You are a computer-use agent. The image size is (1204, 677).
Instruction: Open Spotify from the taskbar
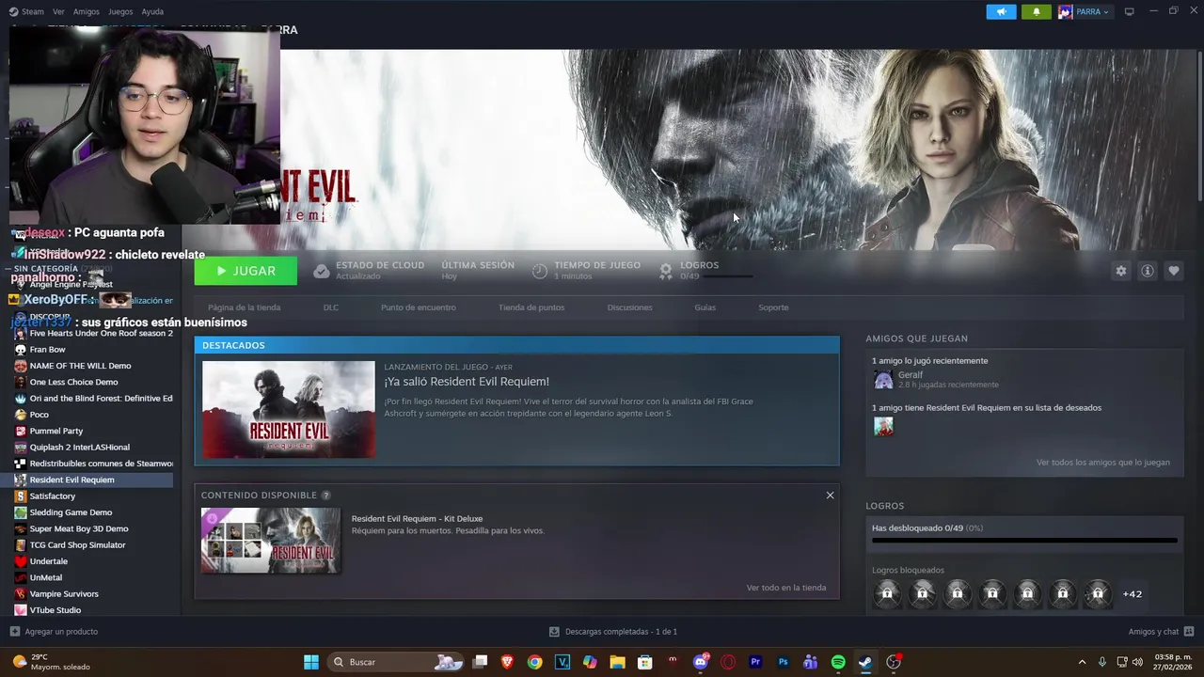838,662
